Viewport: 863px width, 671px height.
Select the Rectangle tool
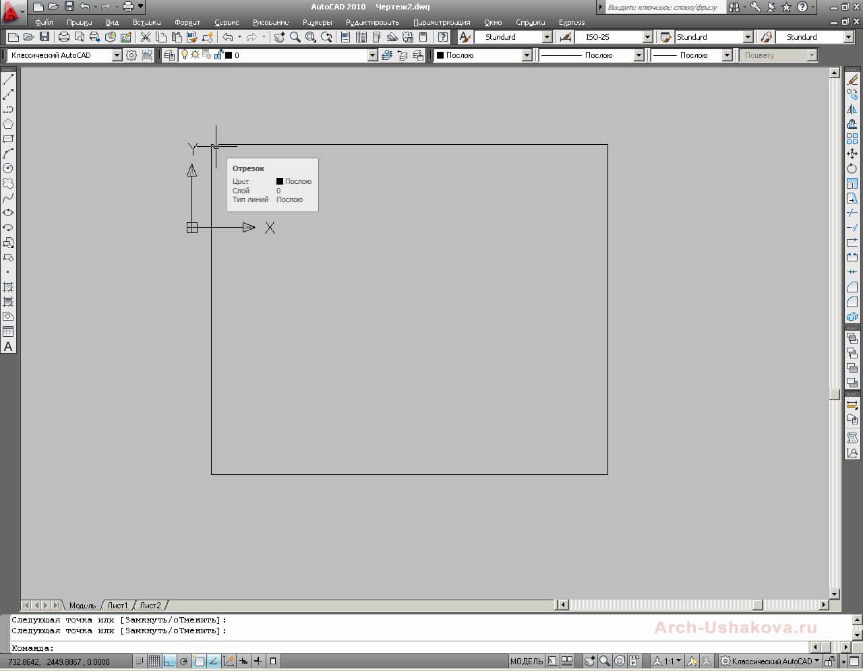click(8, 139)
